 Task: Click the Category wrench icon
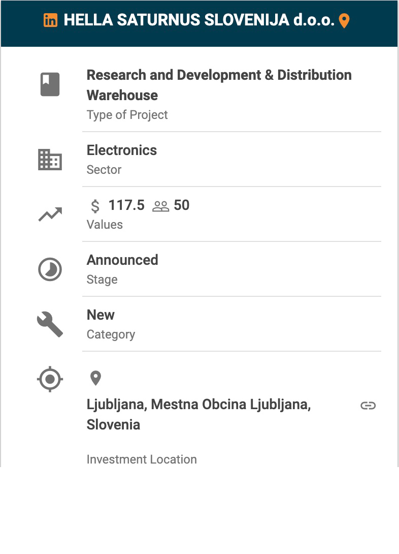tap(50, 324)
